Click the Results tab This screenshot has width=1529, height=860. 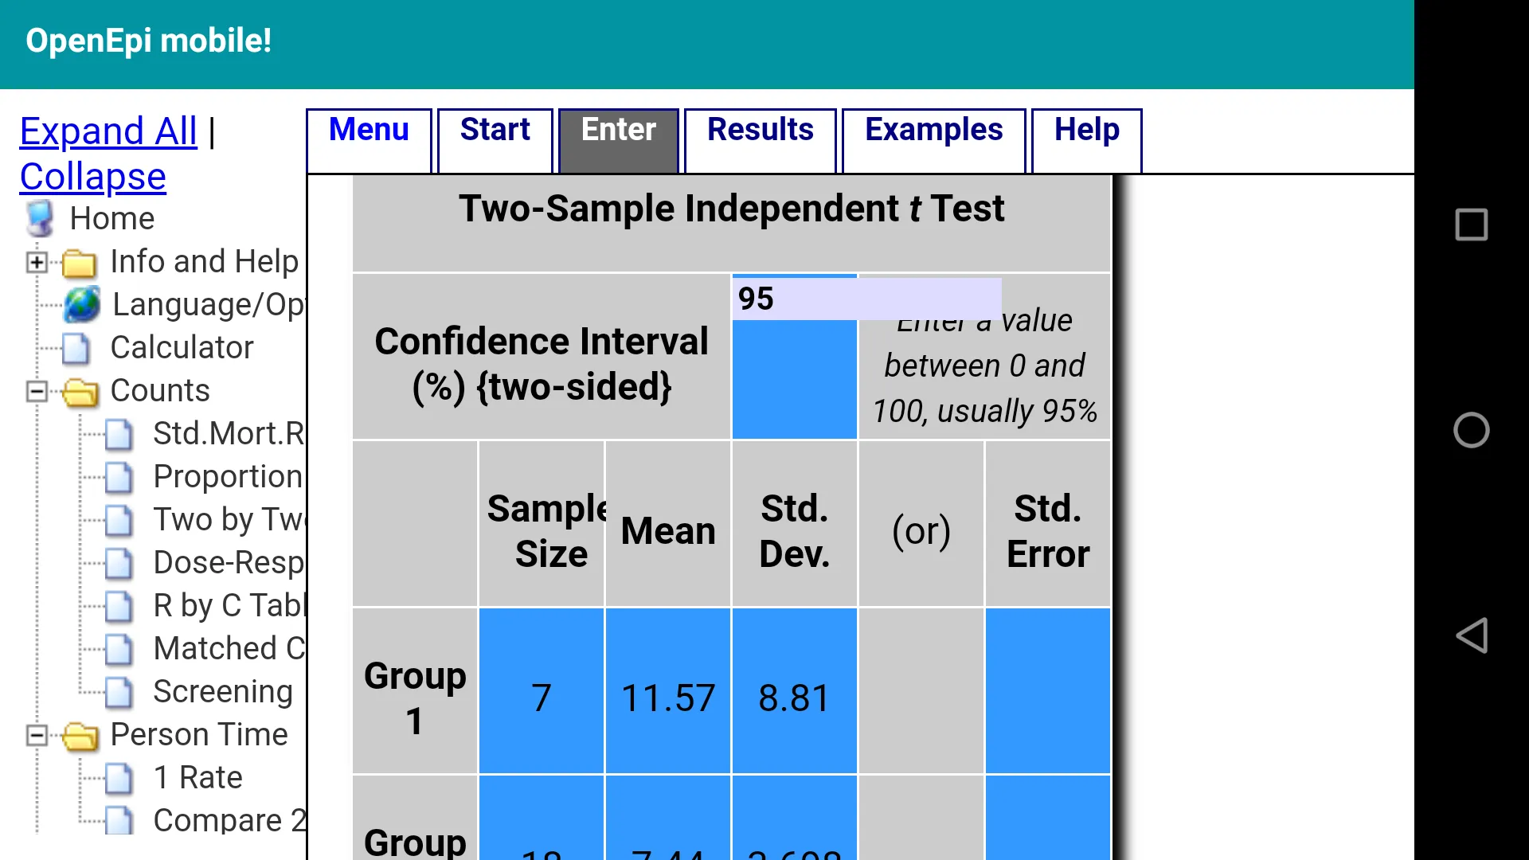point(761,129)
